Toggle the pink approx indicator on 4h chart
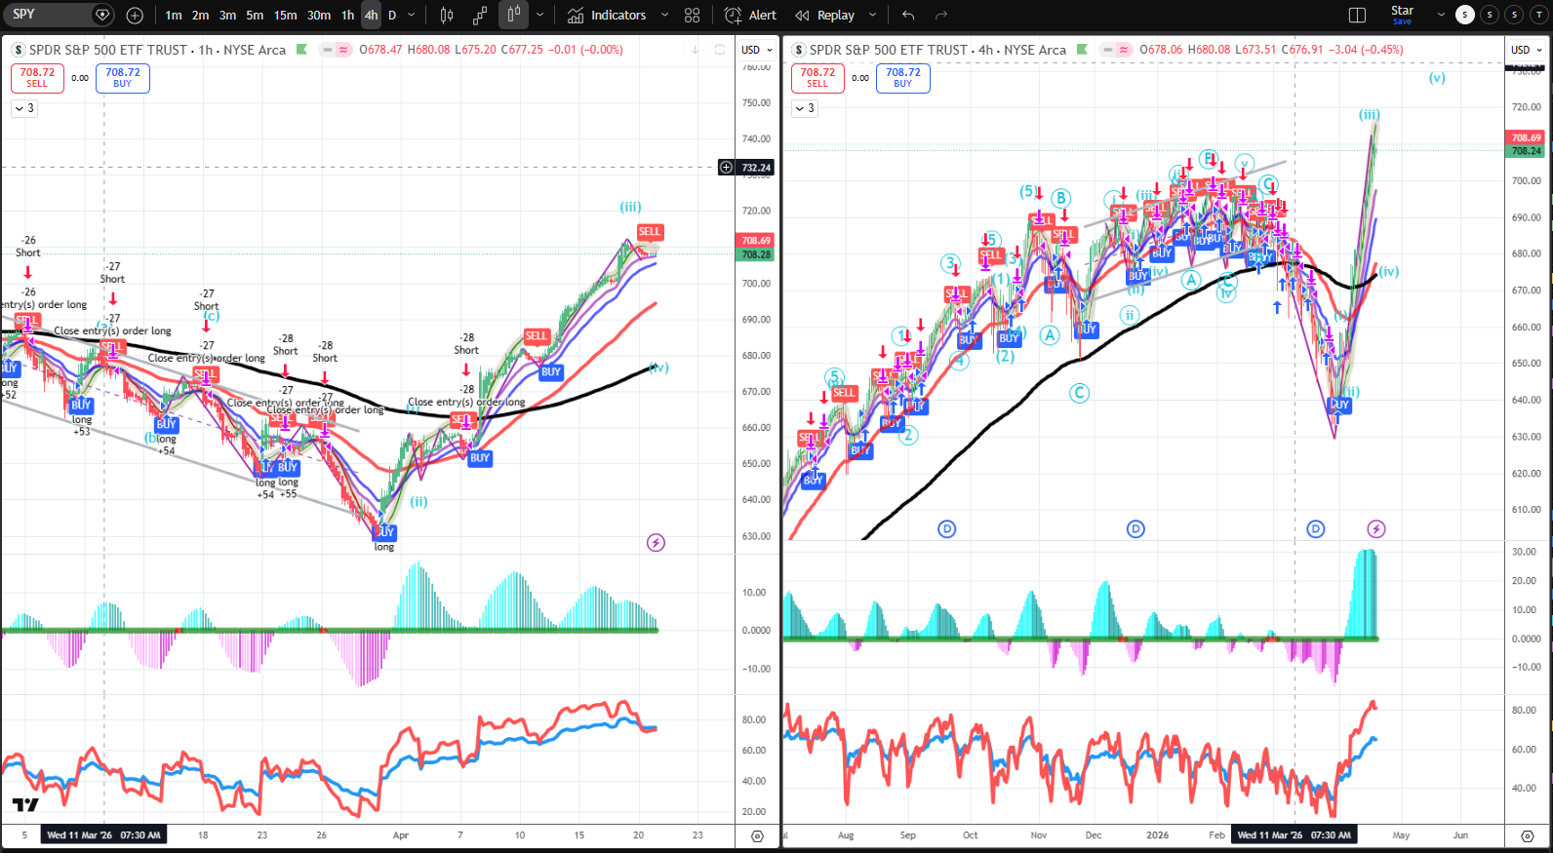This screenshot has width=1553, height=853. point(1124,50)
